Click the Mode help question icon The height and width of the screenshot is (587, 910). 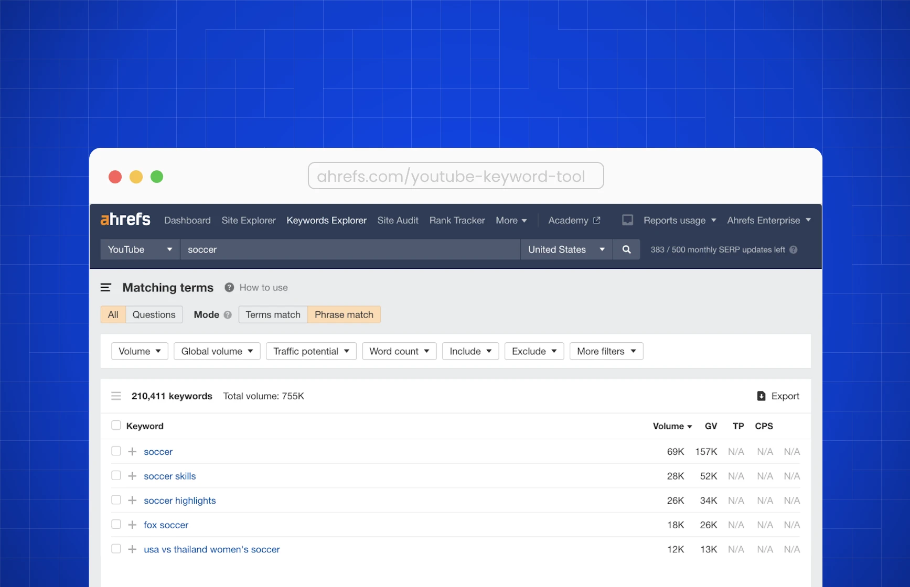pos(228,315)
